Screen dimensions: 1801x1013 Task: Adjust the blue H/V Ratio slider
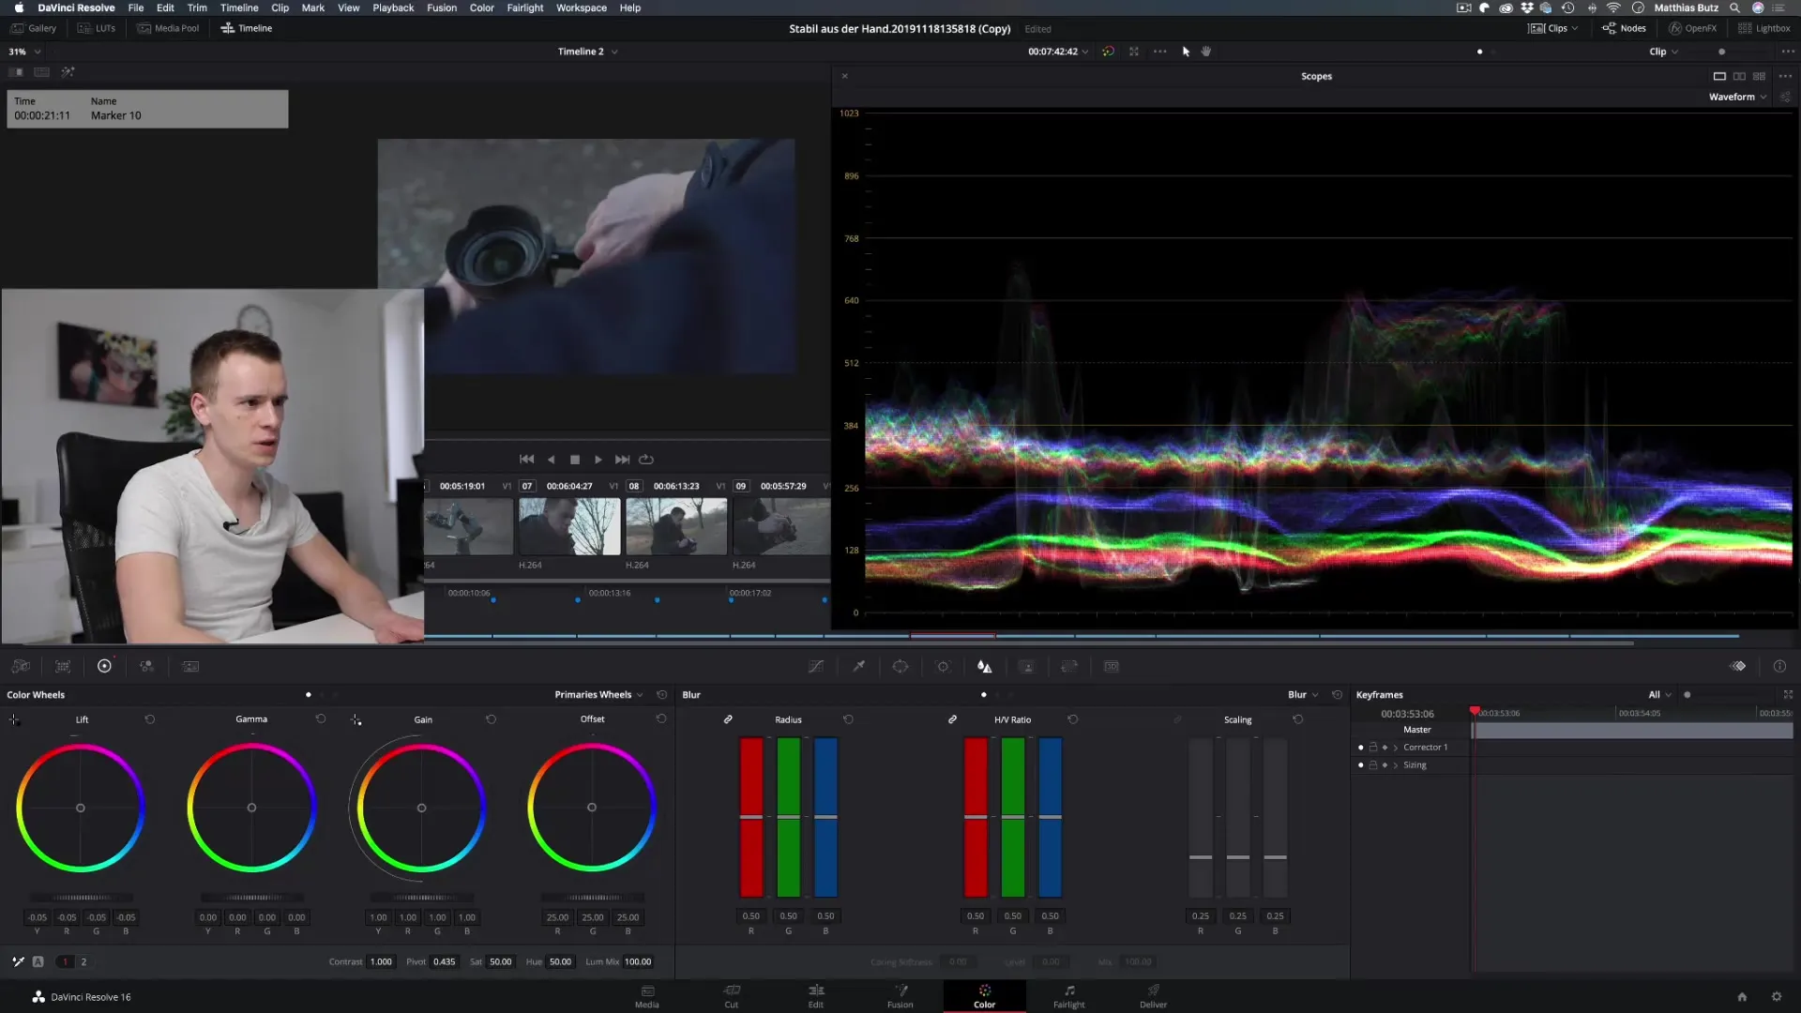click(1051, 817)
